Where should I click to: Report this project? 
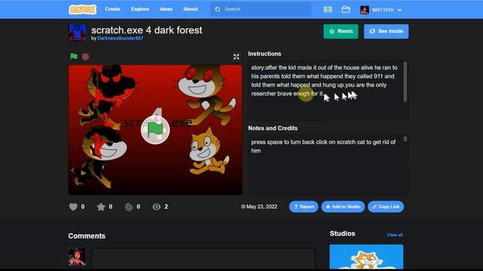click(303, 207)
